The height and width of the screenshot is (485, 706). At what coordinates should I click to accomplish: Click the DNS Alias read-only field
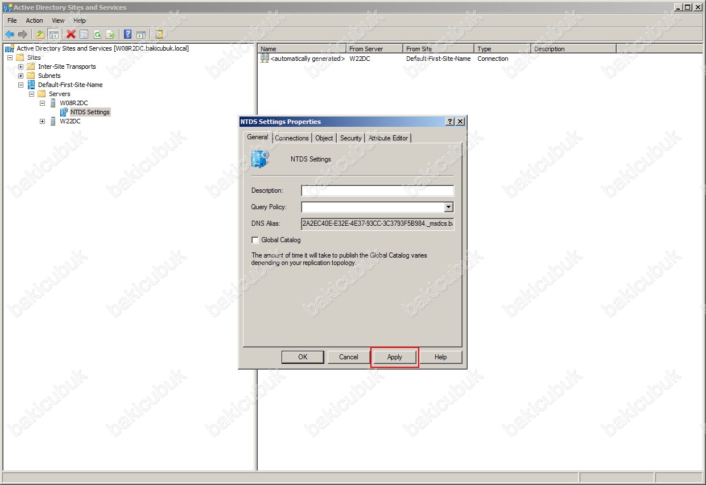[378, 223]
